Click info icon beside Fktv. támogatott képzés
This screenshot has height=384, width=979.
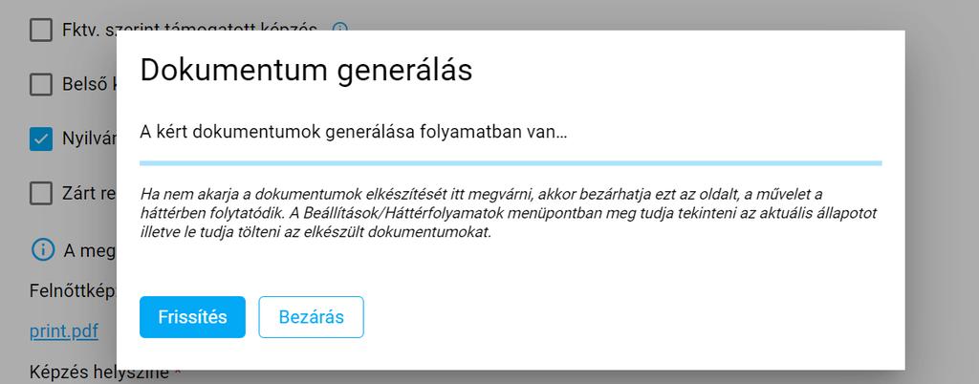339,28
